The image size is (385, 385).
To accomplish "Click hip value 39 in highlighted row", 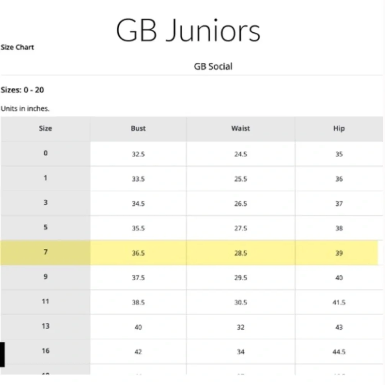I will [x=339, y=253].
